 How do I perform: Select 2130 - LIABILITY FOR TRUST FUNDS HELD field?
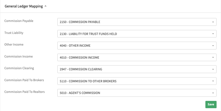coord(137,34)
